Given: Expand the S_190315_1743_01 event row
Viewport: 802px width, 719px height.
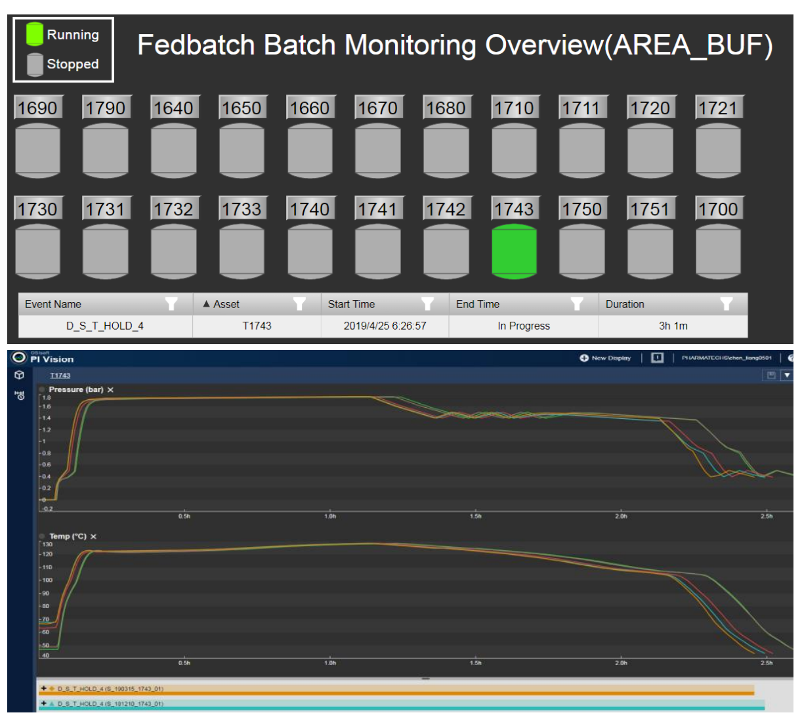Looking at the screenshot, I should point(44,689).
